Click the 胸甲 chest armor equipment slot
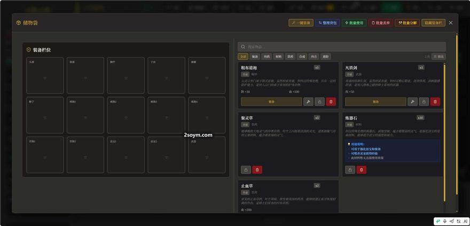Image resolution: width=470 pixels, height=226 pixels. tap(126, 76)
